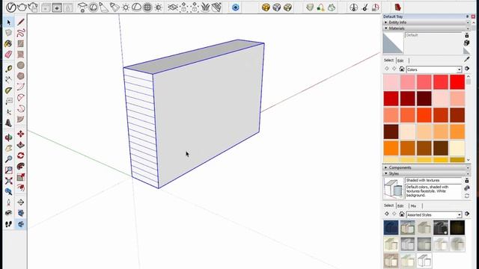This screenshot has width=479, height=269.
Task: Pick the lightest pink color swatch
Action: [391, 82]
